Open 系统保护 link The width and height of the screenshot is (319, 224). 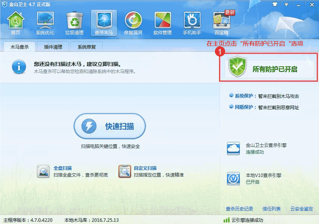[x=244, y=96]
